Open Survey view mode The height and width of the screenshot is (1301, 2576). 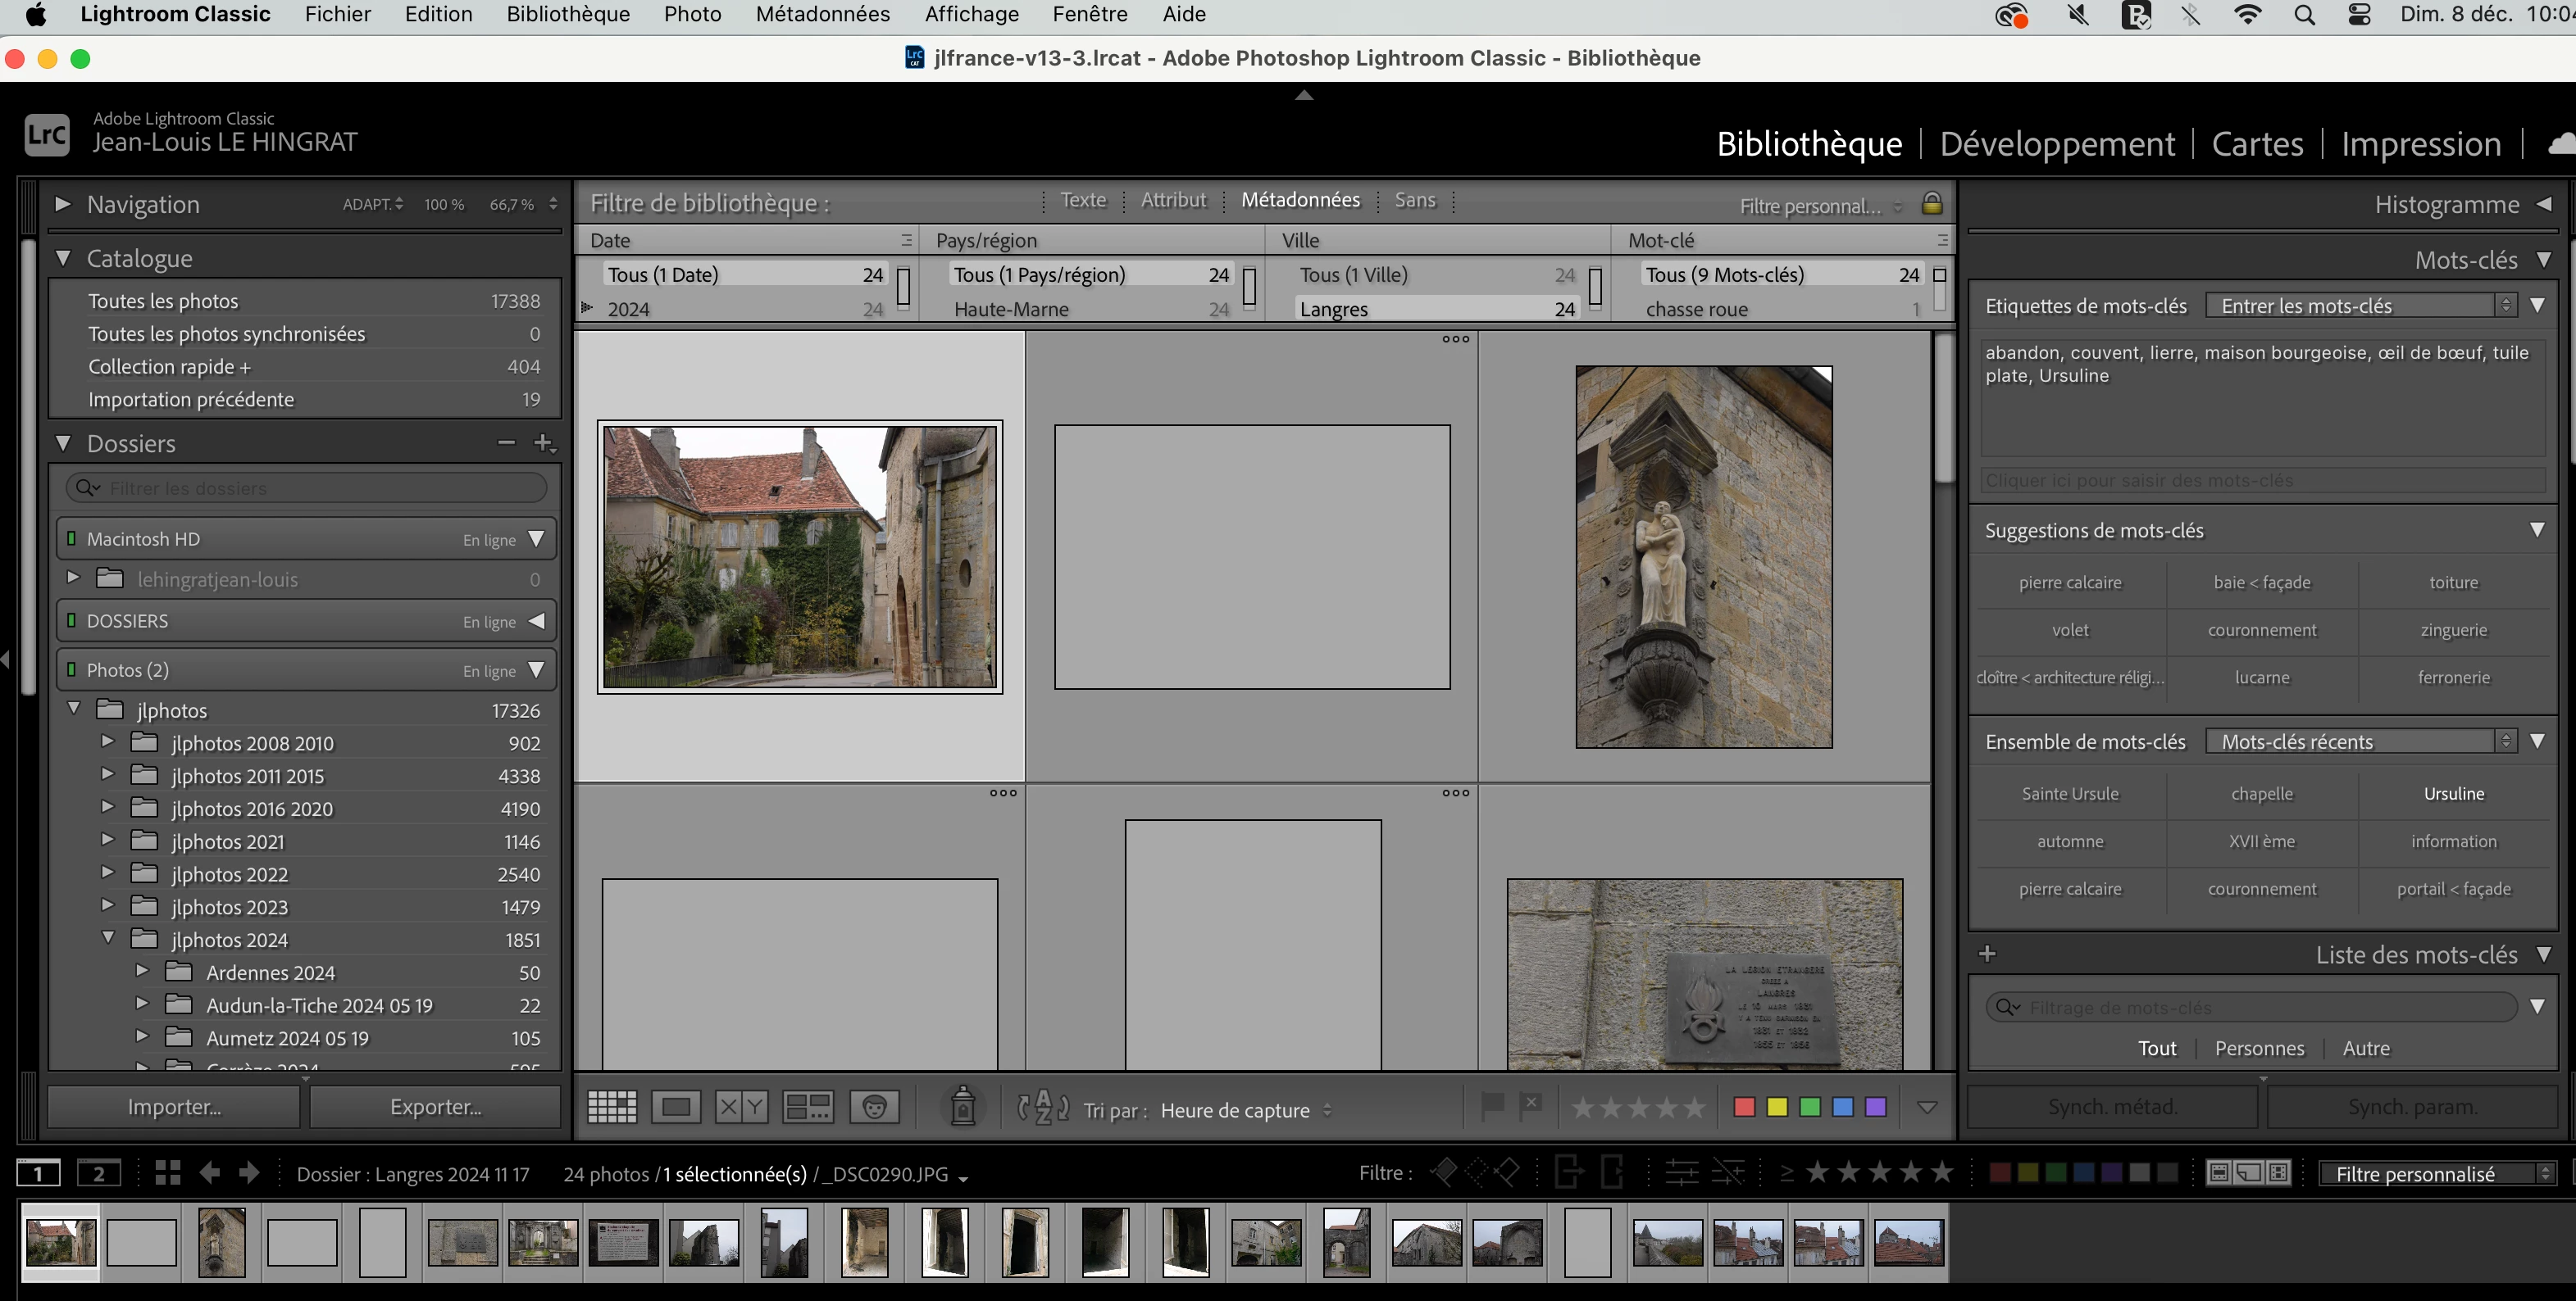click(x=807, y=1106)
